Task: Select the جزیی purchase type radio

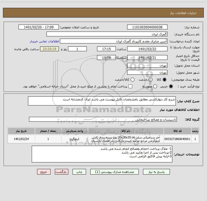Action: pos(171,87)
